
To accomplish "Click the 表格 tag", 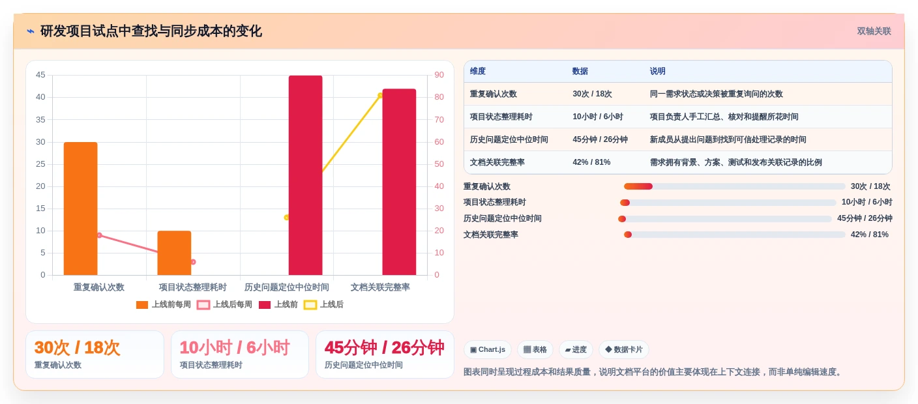I will [x=535, y=350].
